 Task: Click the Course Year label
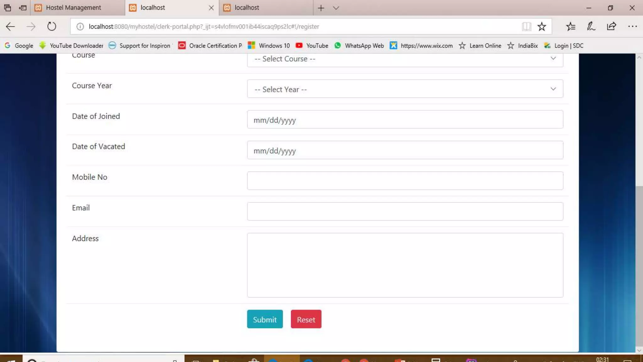[92, 86]
